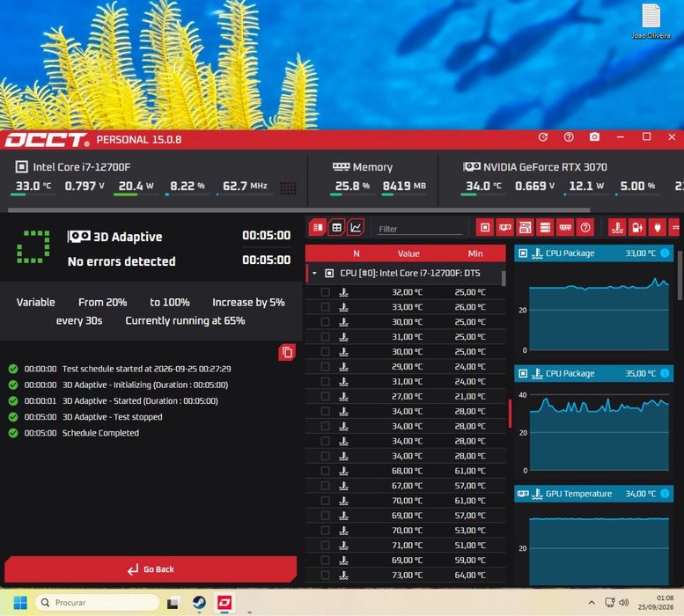Viewport: 684px width, 616px height.
Task: Tick the checkbox for the 71,00 °C row
Action: point(325,546)
